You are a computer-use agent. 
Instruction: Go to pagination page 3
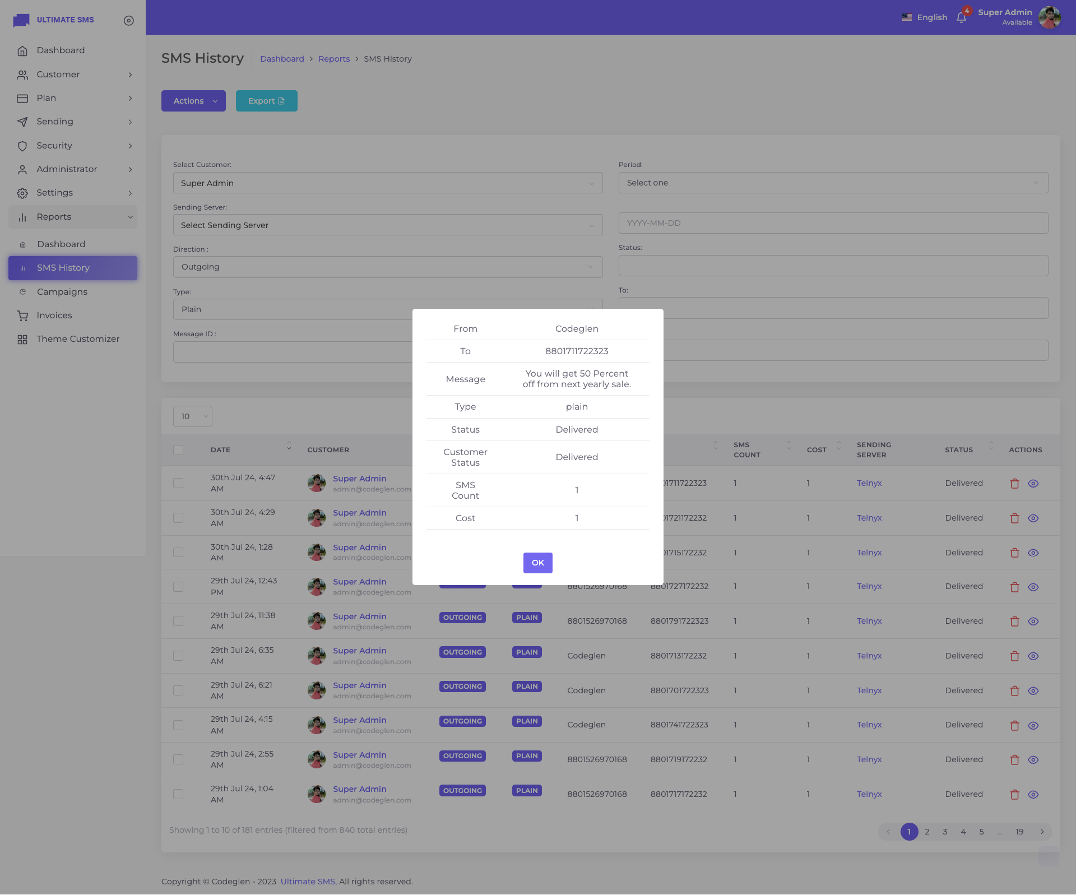945,832
